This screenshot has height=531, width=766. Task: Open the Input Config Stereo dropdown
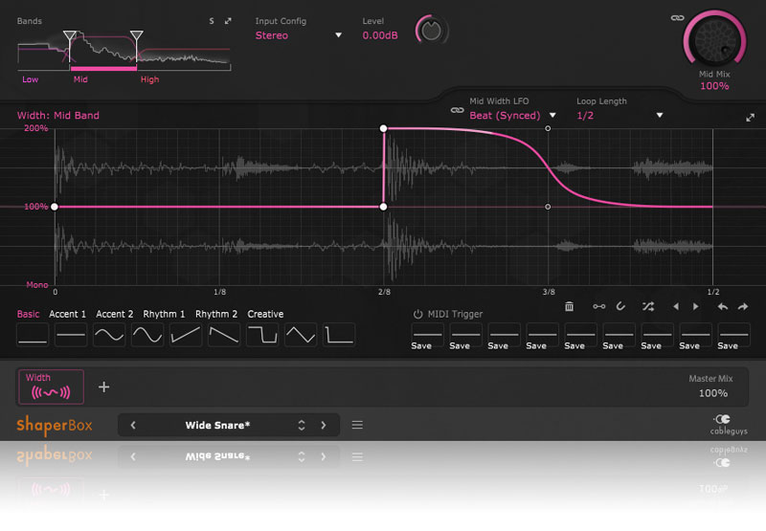tap(299, 35)
